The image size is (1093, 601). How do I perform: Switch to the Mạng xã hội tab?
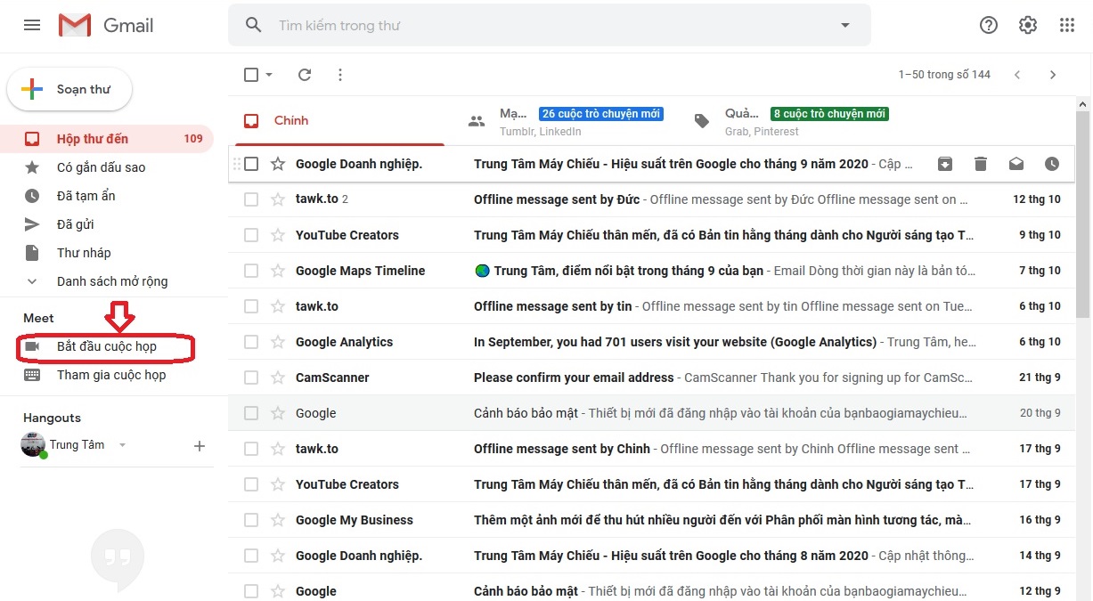click(567, 121)
